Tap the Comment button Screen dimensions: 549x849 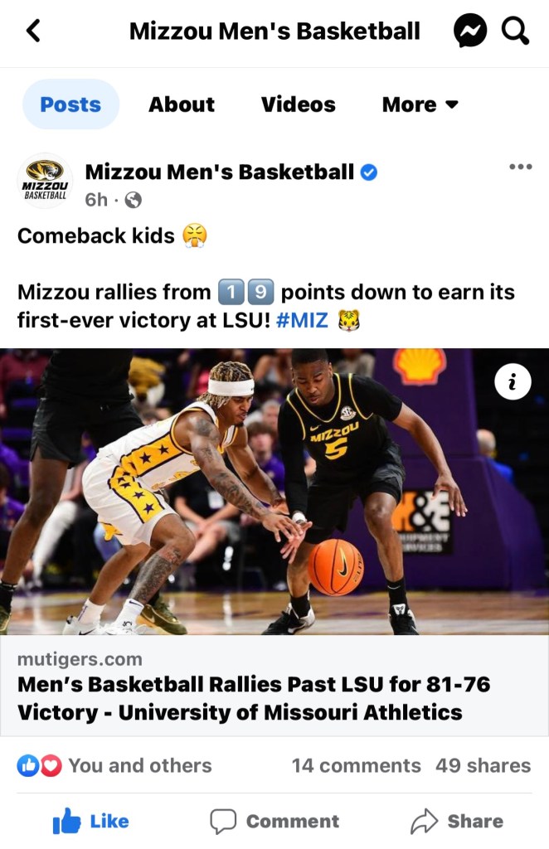274,821
